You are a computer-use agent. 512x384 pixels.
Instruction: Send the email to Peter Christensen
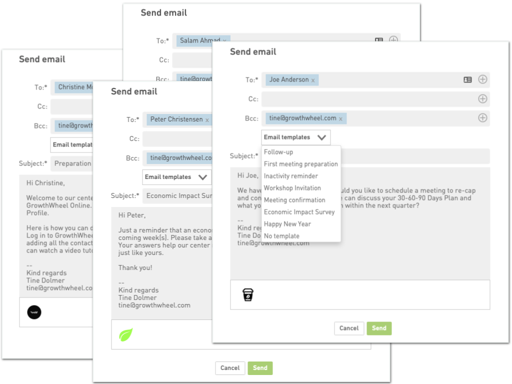click(x=260, y=368)
